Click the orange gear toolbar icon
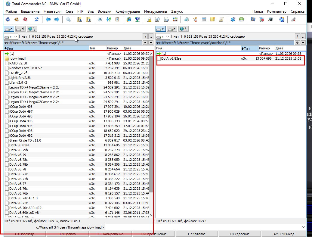 click(x=17, y=19)
